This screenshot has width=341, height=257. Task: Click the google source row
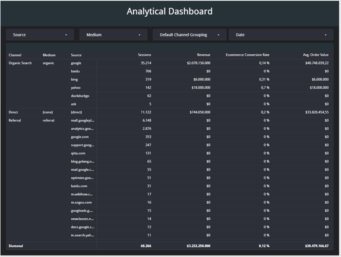[76, 63]
